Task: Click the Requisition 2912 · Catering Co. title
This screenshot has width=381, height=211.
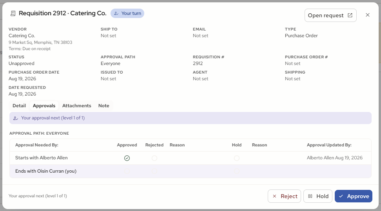Action: click(x=63, y=13)
